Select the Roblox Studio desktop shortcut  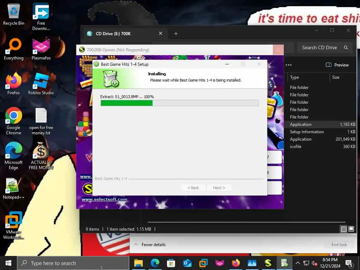pyautogui.click(x=41, y=84)
